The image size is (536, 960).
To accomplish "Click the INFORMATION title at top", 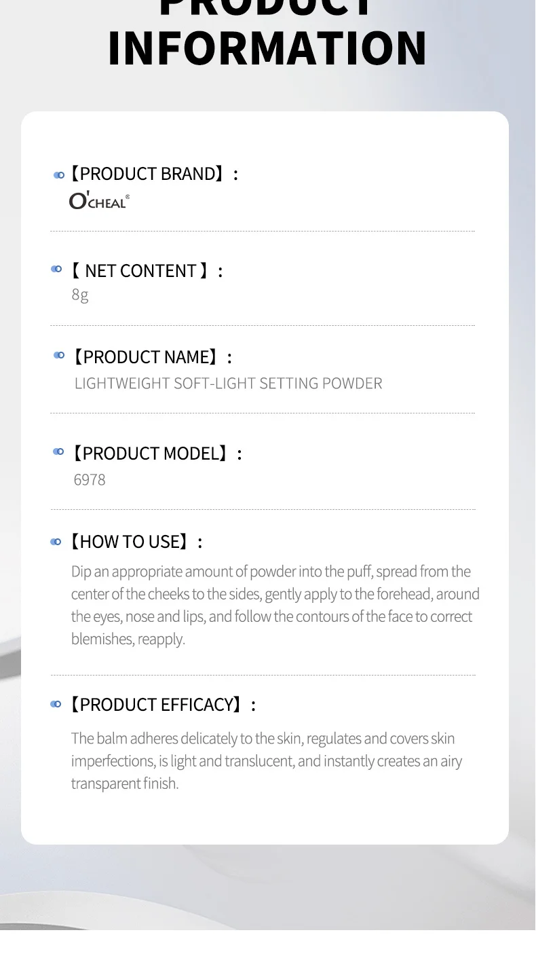I will (x=267, y=48).
